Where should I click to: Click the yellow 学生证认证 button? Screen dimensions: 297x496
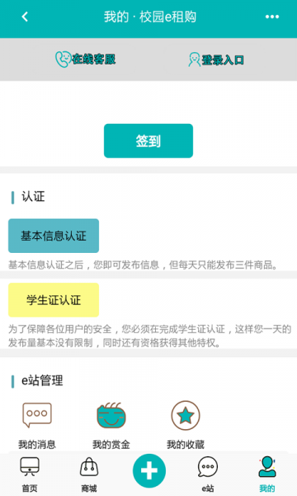pyautogui.click(x=54, y=300)
